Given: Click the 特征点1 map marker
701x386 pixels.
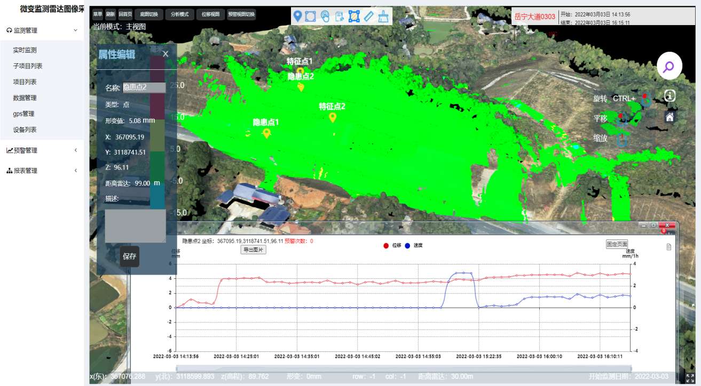Looking at the screenshot, I should (300, 70).
